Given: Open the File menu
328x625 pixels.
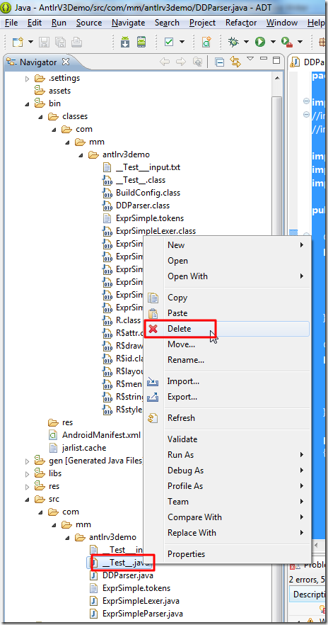Looking at the screenshot, I should (11, 23).
